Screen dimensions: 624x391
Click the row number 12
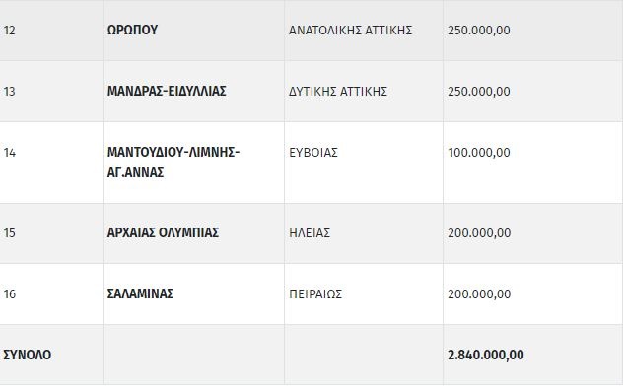[9, 31]
